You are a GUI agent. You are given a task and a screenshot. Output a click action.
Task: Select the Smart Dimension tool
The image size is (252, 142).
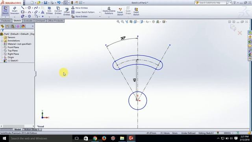[15, 11]
